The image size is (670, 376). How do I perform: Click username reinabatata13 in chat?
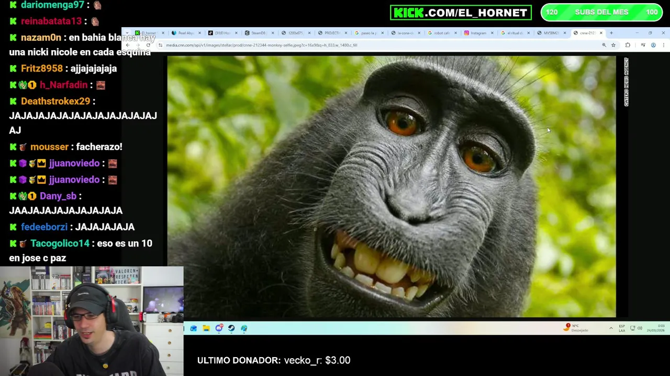pos(51,21)
